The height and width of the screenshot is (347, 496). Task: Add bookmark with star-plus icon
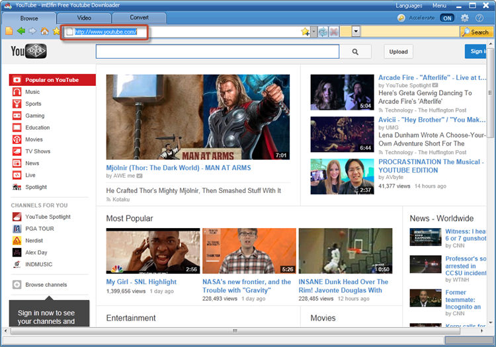click(306, 32)
